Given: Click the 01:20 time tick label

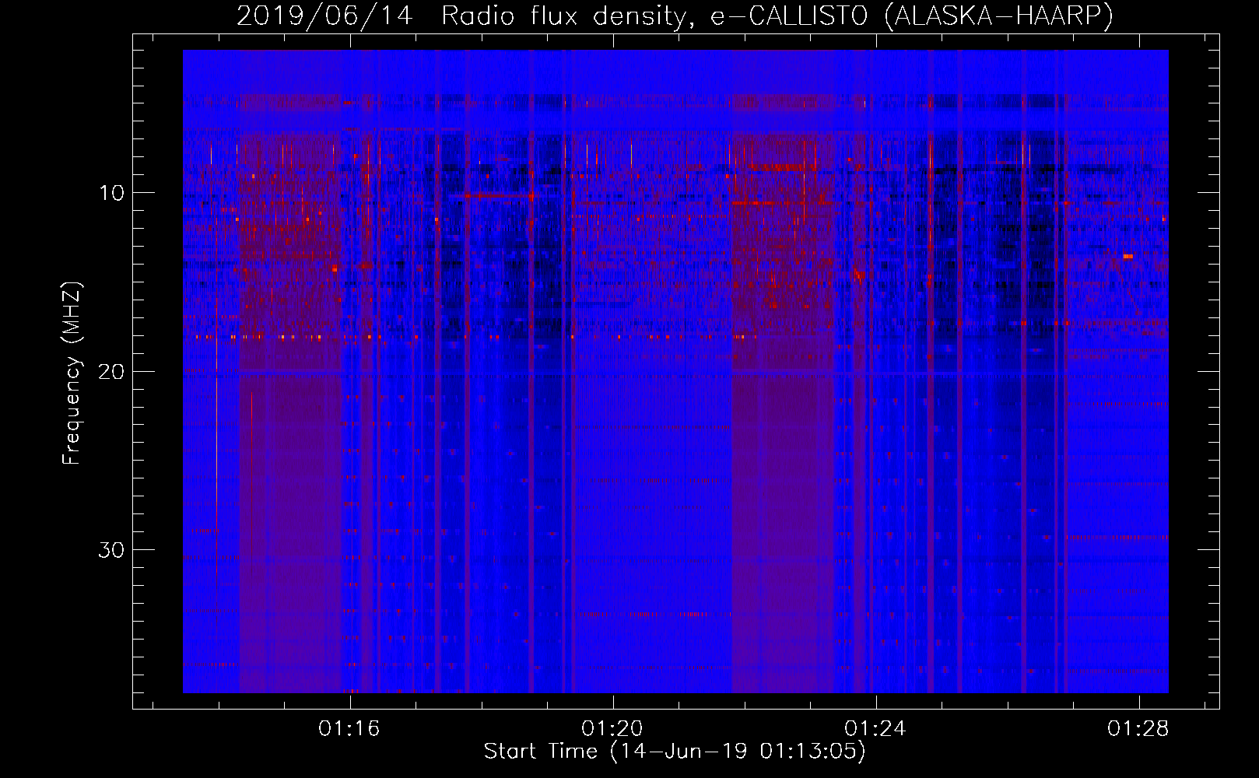Looking at the screenshot, I should point(612,729).
